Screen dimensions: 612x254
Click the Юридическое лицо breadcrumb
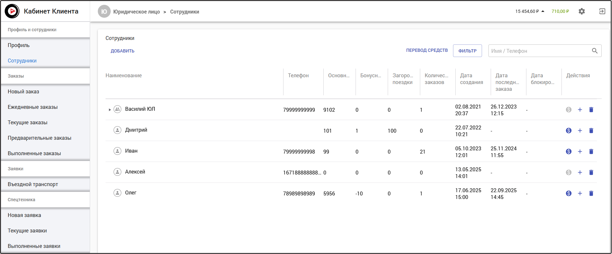pos(136,12)
